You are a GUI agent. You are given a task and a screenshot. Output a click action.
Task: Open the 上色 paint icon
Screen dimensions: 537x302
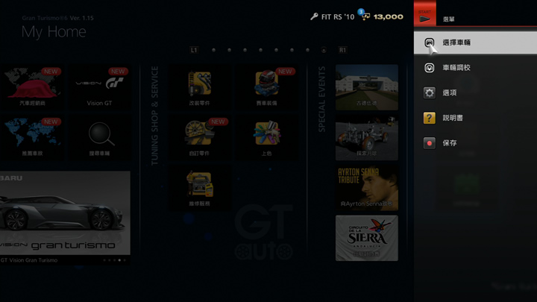tap(266, 133)
